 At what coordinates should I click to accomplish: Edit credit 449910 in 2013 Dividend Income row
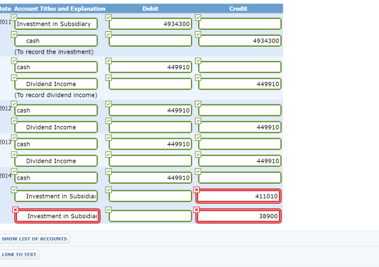[240, 161]
